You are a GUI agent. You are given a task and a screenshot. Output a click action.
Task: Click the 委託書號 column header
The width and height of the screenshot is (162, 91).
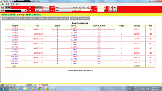[15, 26]
